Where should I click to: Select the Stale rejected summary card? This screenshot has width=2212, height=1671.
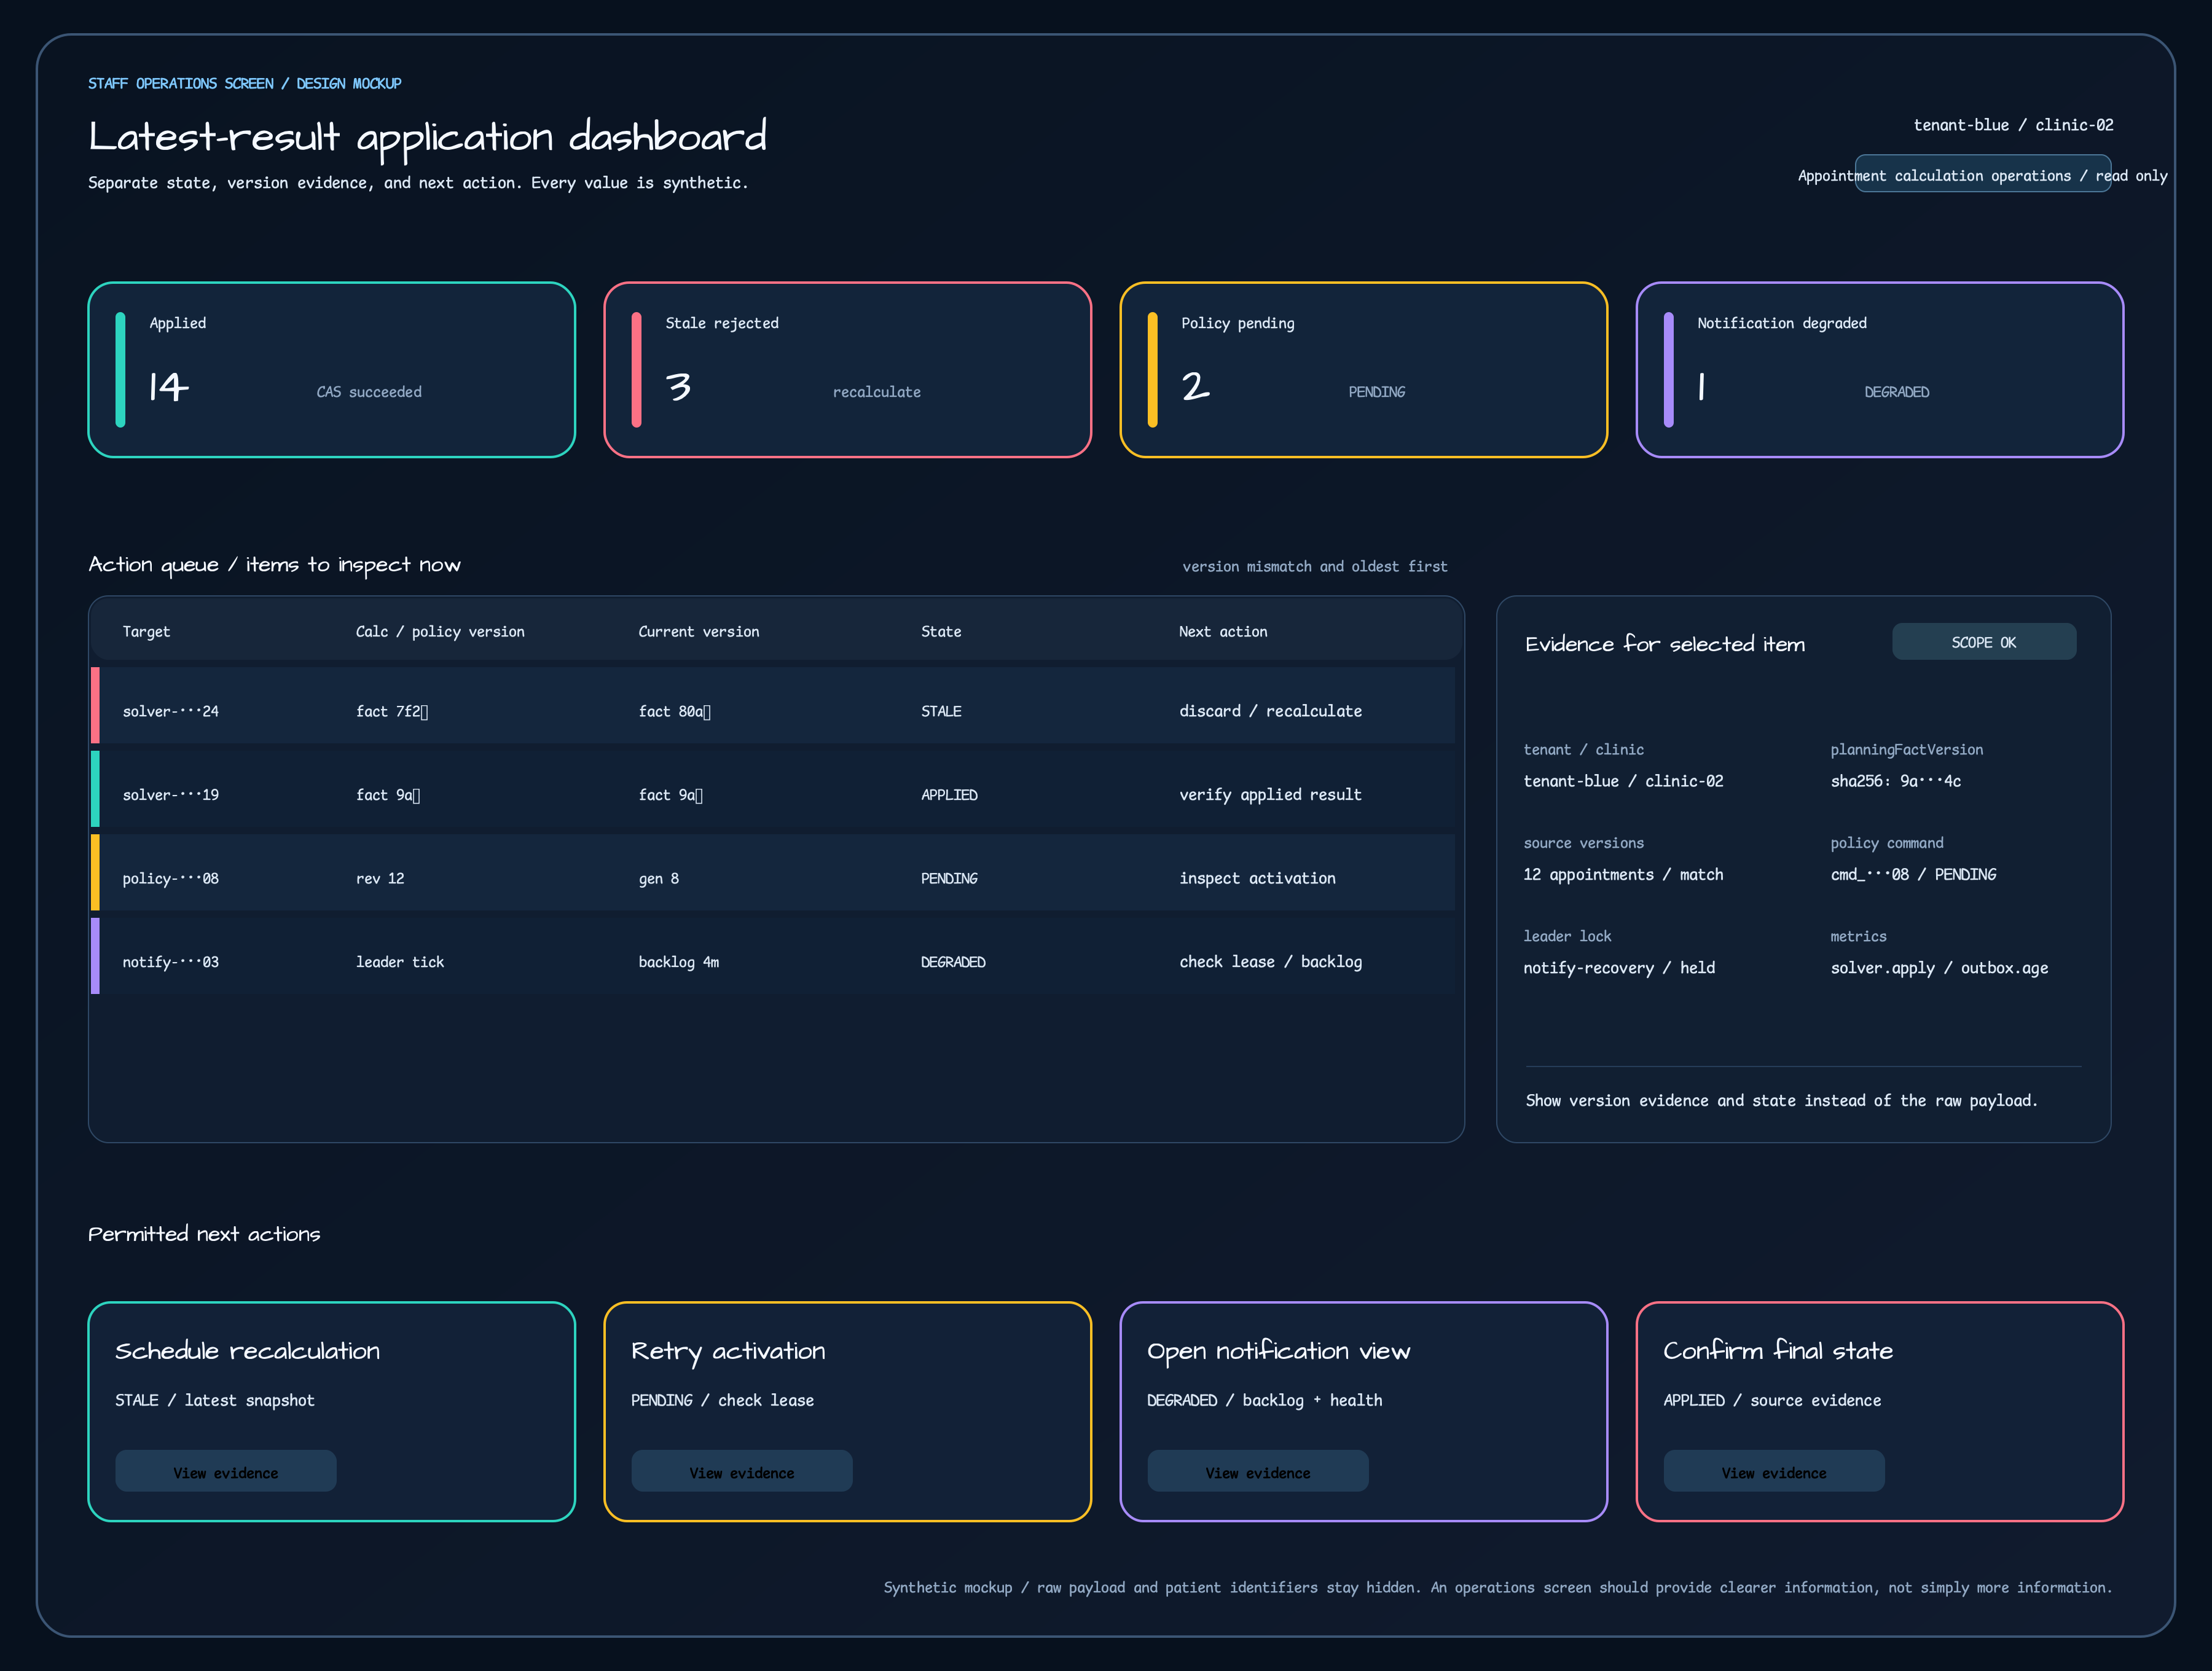[848, 370]
